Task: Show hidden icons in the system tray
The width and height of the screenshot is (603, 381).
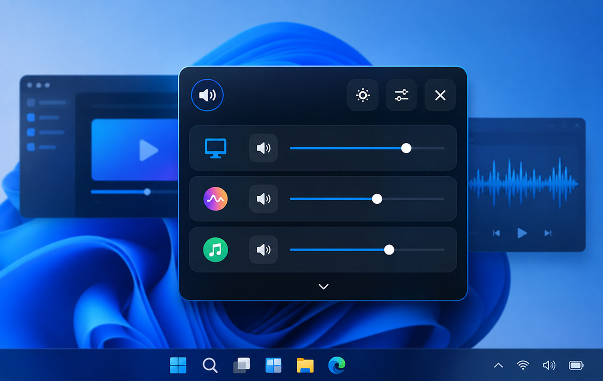Action: click(498, 365)
